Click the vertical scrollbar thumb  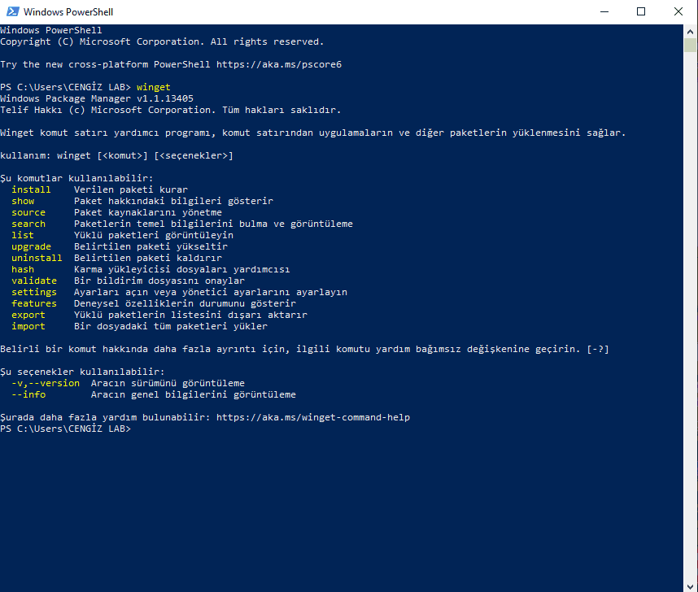pos(690,45)
